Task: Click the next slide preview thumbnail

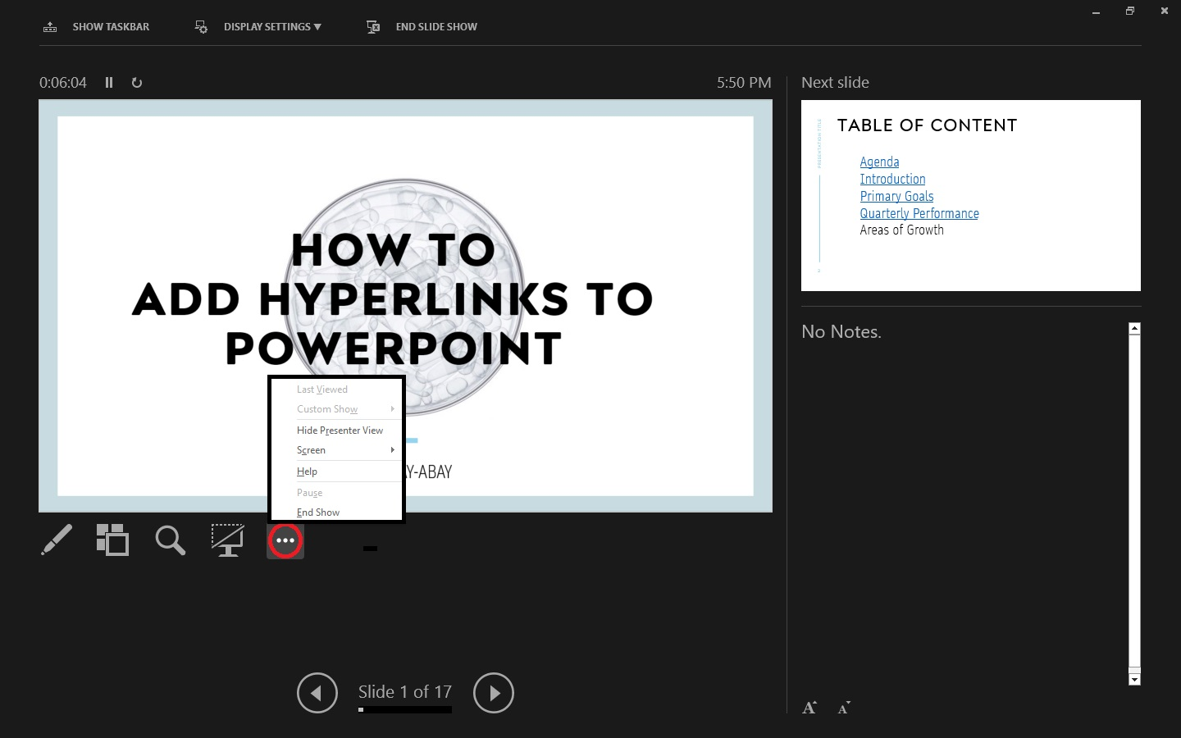Action: pyautogui.click(x=971, y=195)
